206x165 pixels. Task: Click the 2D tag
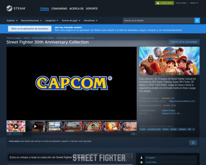[189, 129]
